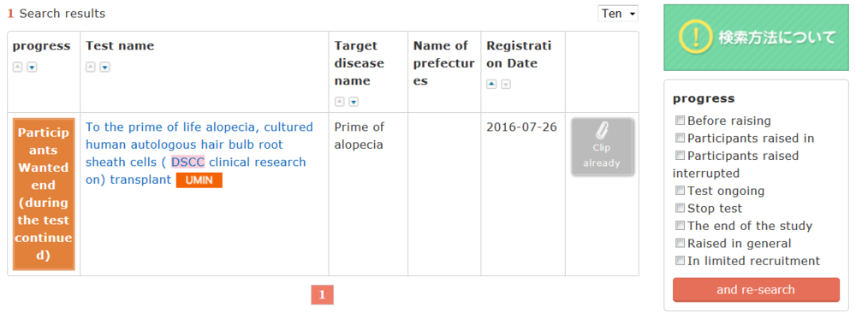
Task: Click the and re-search button
Action: 756,290
